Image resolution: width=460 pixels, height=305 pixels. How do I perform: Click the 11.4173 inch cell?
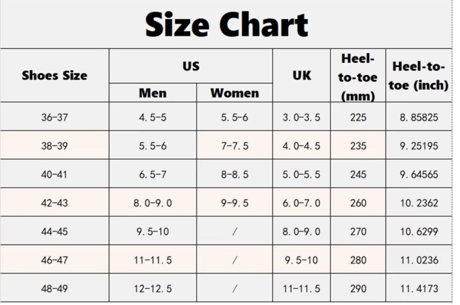[x=419, y=288]
